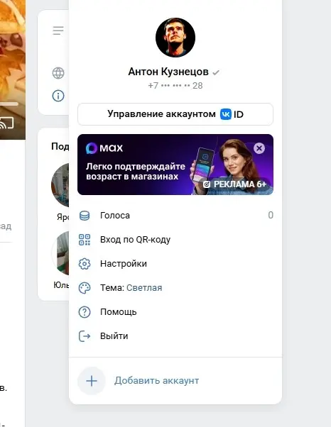The height and width of the screenshot is (427, 331).
Task: Click the hamburger lines icon behind menu
Action: 58,30
